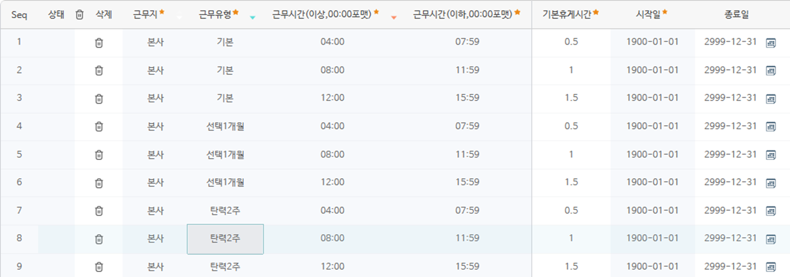Image resolution: width=790 pixels, height=277 pixels.
Task: Sort by the Seq column header
Action: (x=19, y=15)
